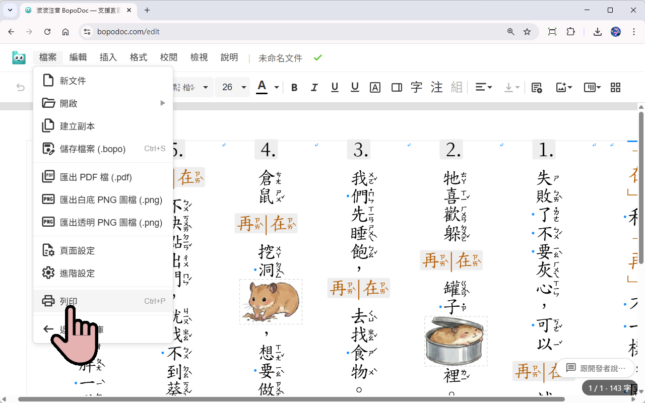
Task: Open the grid layout icon at toolbar end
Action: coord(615,87)
